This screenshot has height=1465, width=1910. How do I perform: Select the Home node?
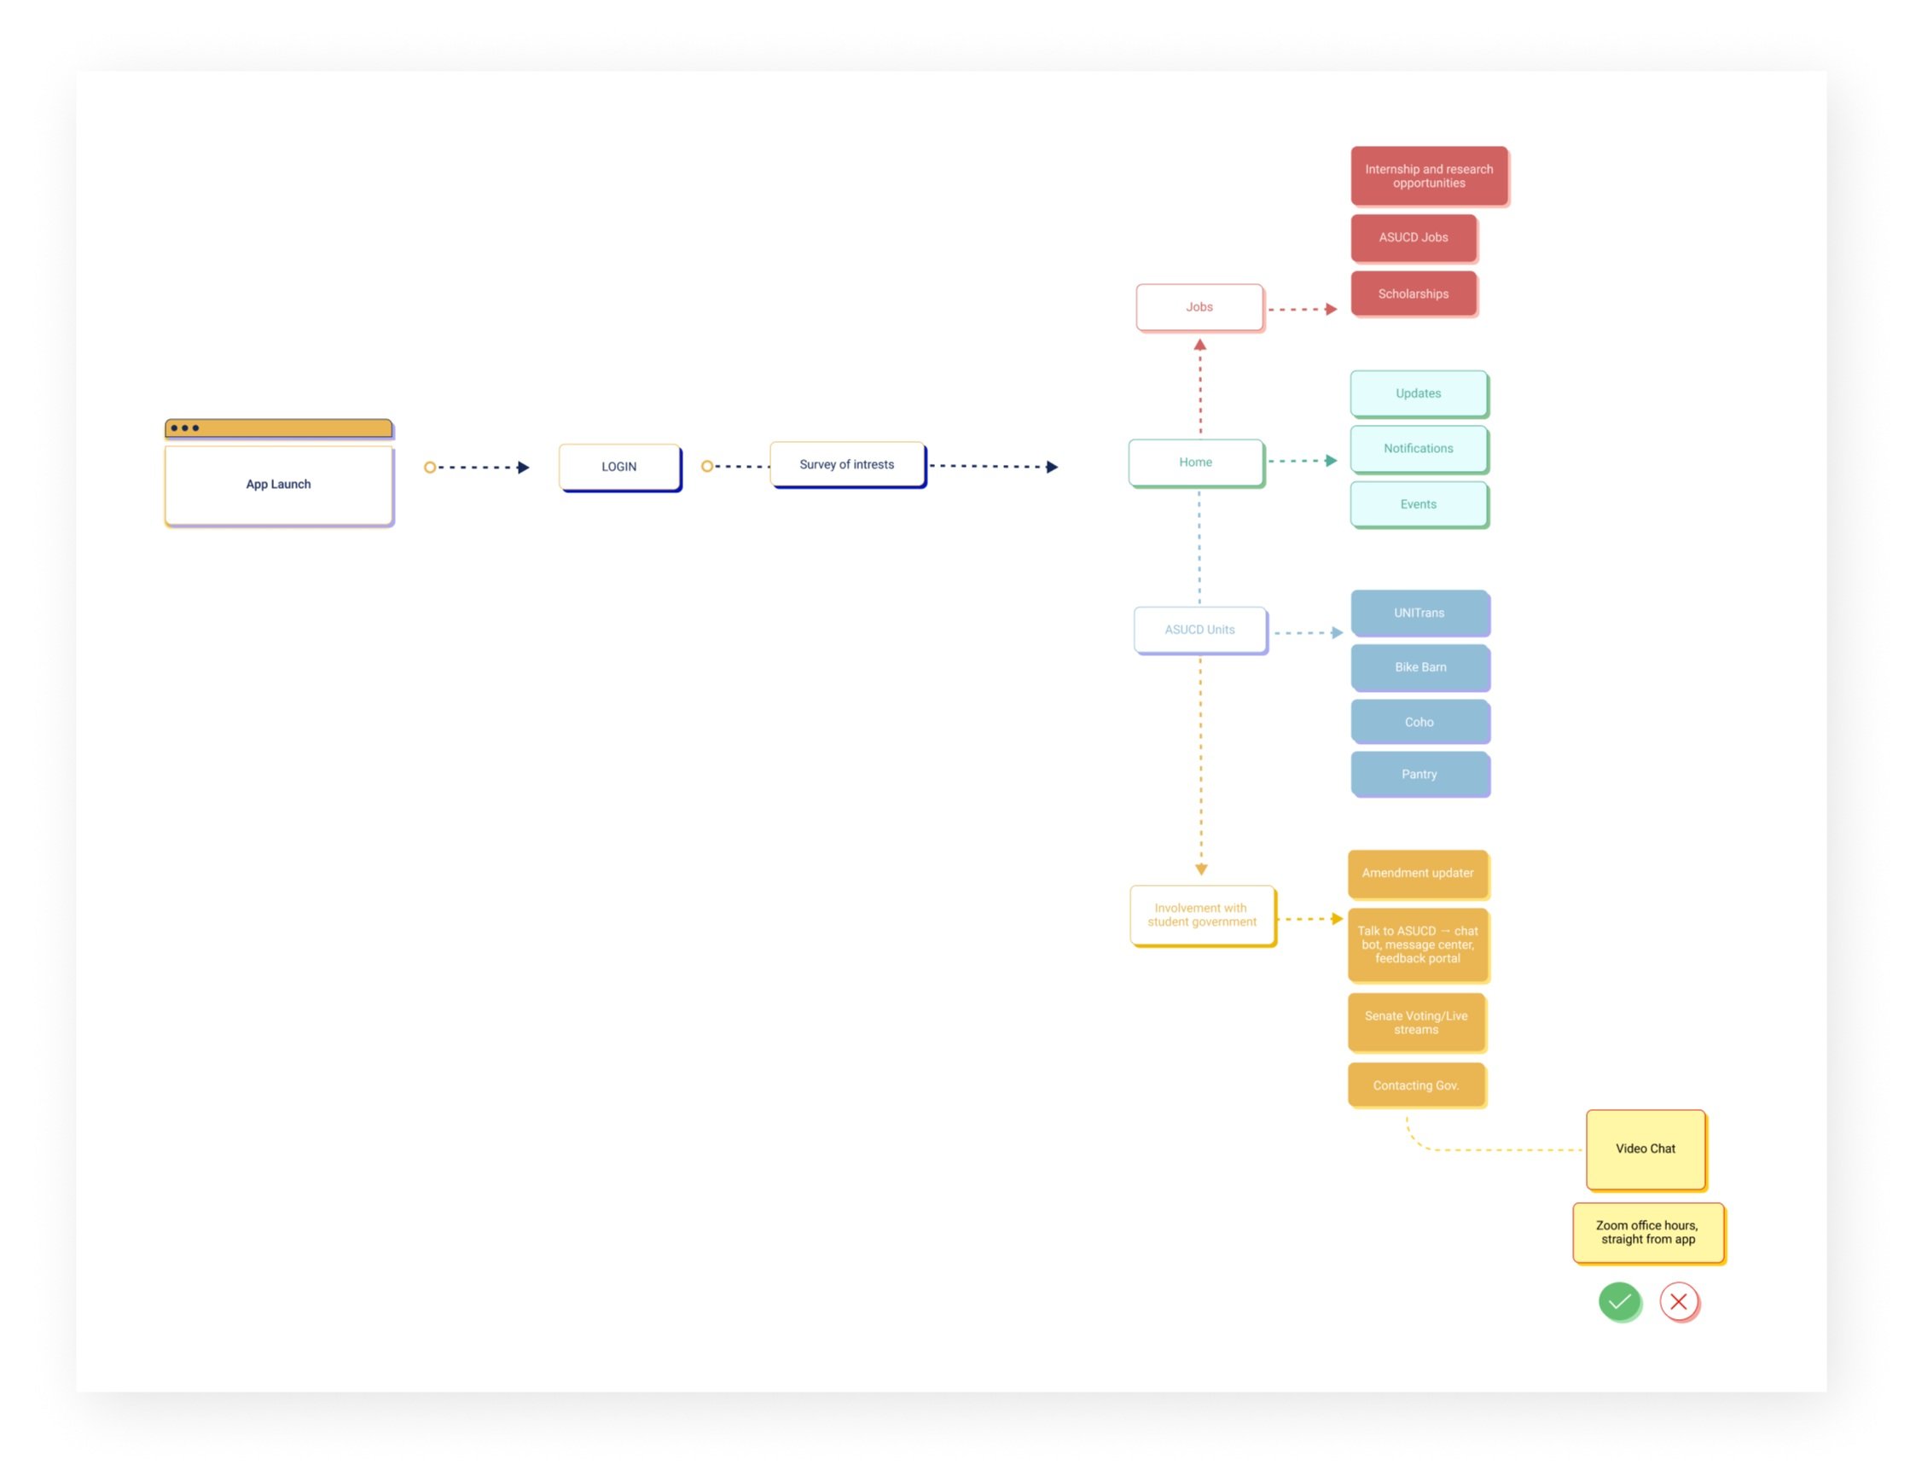coord(1195,462)
